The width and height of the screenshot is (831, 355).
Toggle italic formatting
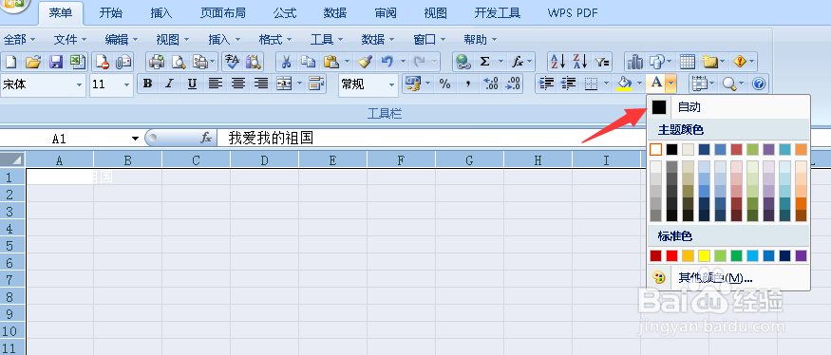[x=170, y=84]
